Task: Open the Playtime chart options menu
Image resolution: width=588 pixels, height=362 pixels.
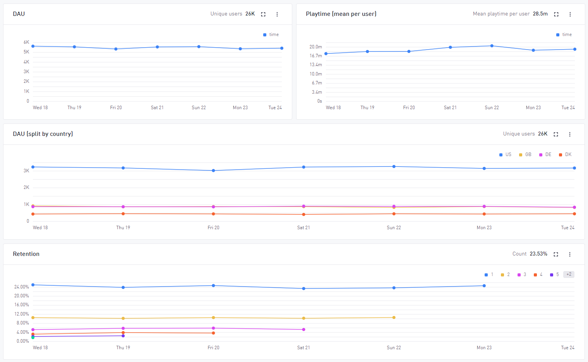Action: (570, 14)
